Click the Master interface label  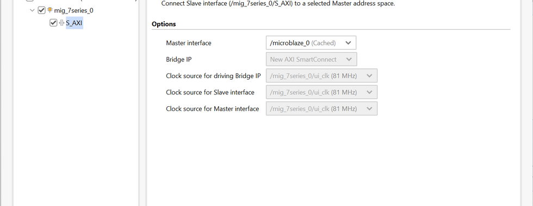tap(189, 43)
